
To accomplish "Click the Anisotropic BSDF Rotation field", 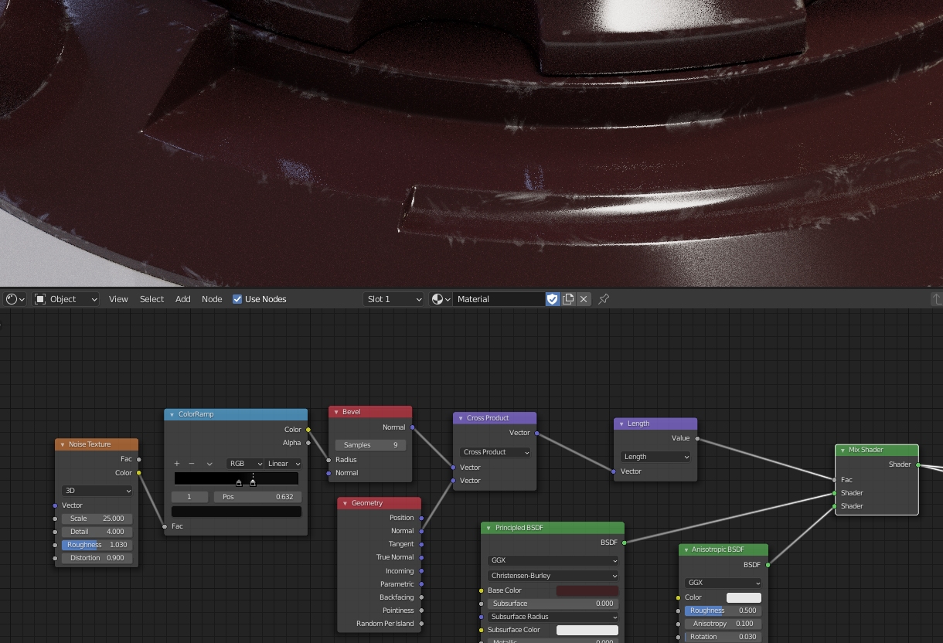I will 723,637.
